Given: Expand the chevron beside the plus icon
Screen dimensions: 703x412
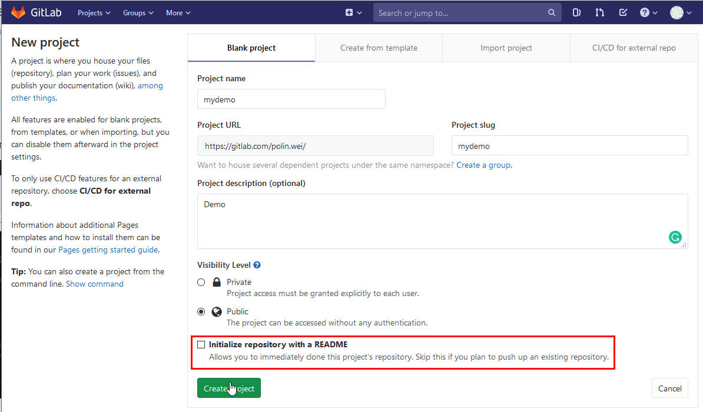Looking at the screenshot, I should click(x=360, y=13).
